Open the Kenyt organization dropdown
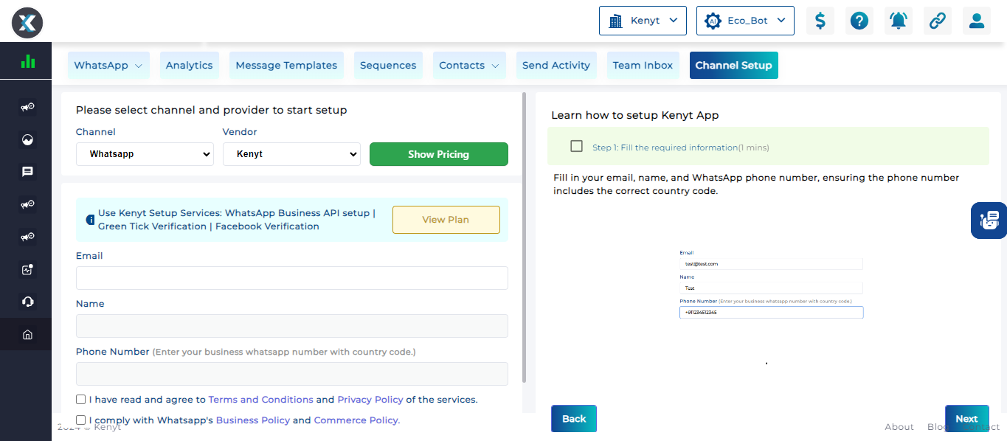The image size is (1007, 441). [643, 21]
